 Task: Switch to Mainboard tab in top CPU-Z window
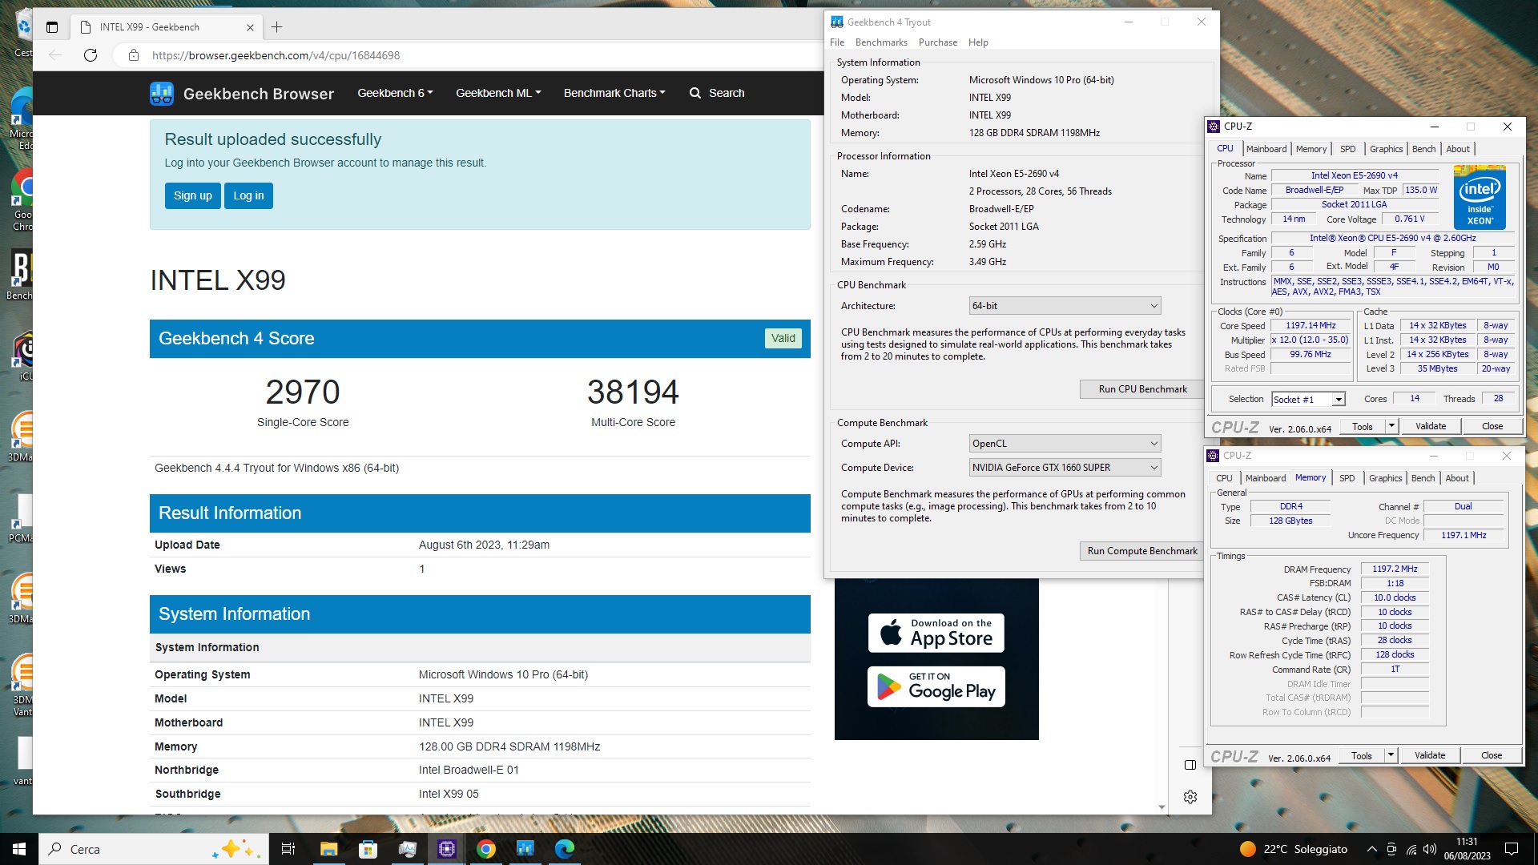tap(1266, 149)
